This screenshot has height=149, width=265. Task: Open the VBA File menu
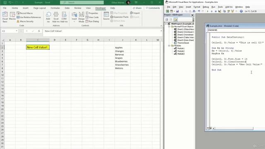169,7
